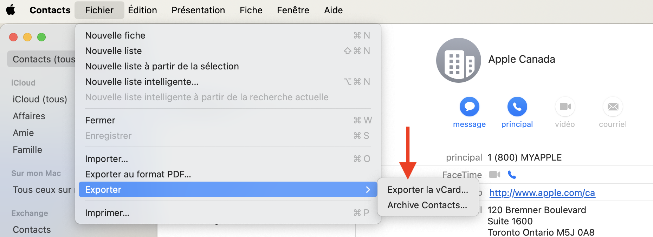Select Affaires list in sidebar
Viewport: 653px width, 237px height.
click(x=29, y=116)
